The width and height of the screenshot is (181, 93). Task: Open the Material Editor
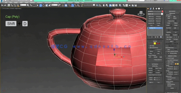(120, 5)
